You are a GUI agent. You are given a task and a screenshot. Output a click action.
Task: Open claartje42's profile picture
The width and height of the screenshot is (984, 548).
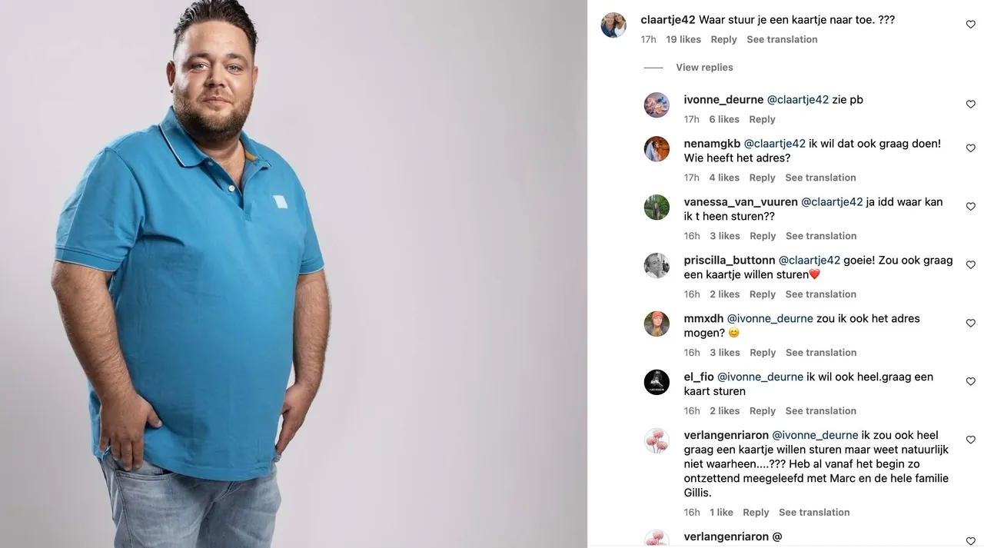click(613, 25)
